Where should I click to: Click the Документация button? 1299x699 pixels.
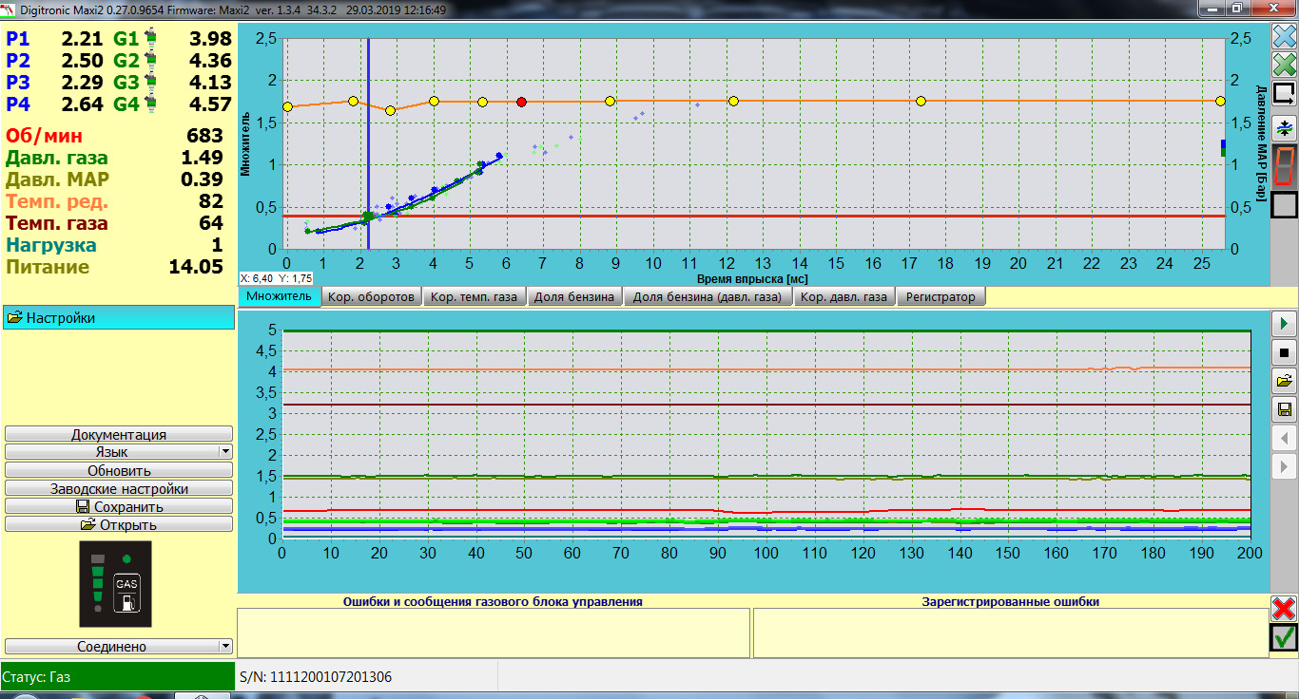tap(119, 434)
